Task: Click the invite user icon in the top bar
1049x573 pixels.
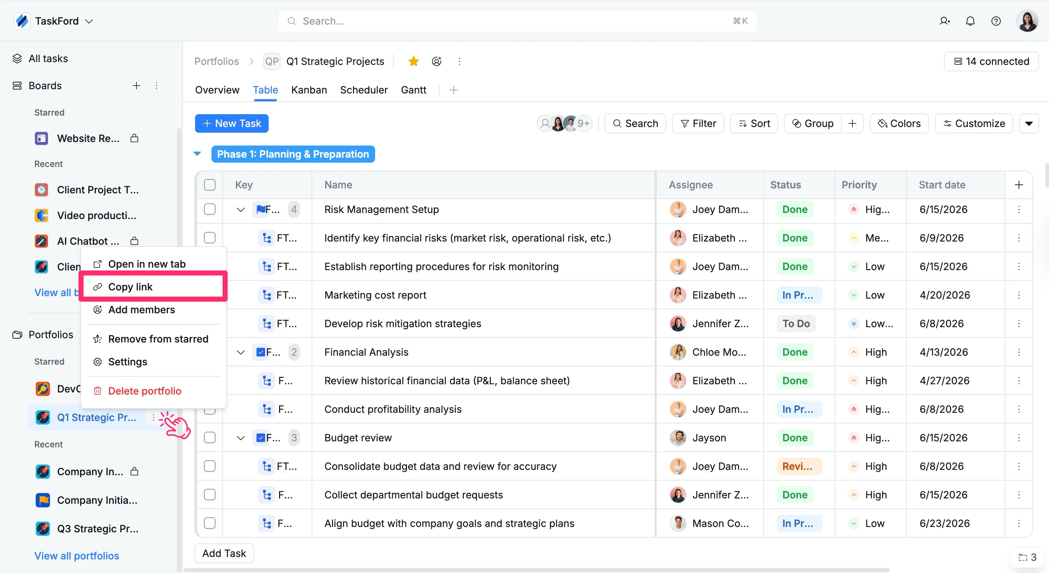Action: pos(945,21)
